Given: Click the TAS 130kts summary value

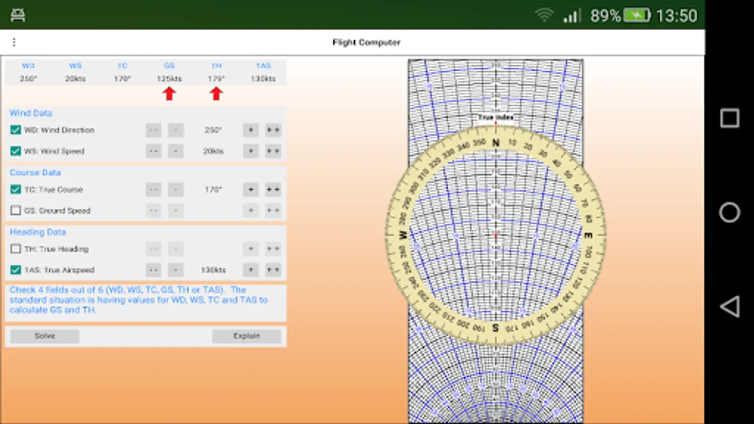Looking at the screenshot, I should coord(263,78).
